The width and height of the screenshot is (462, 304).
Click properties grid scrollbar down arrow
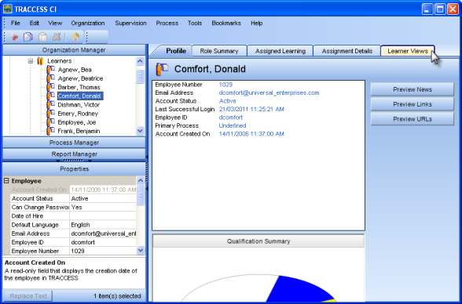141,250
